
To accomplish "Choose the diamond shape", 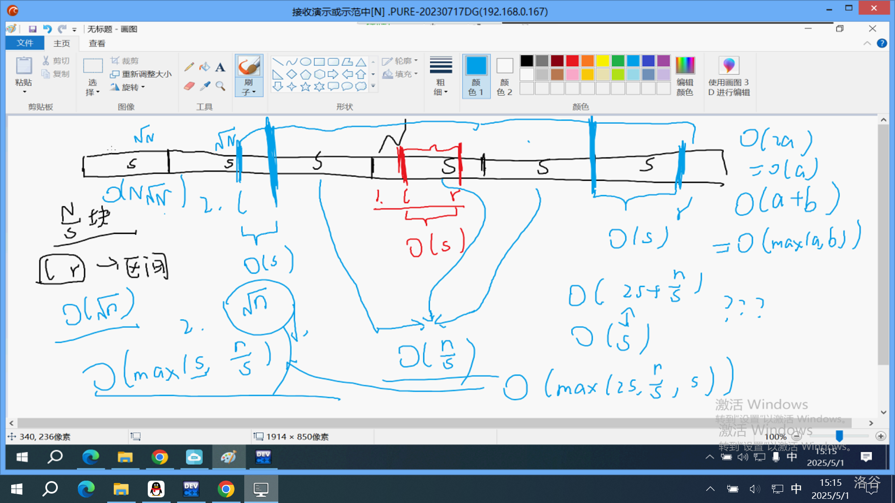I will click(292, 74).
